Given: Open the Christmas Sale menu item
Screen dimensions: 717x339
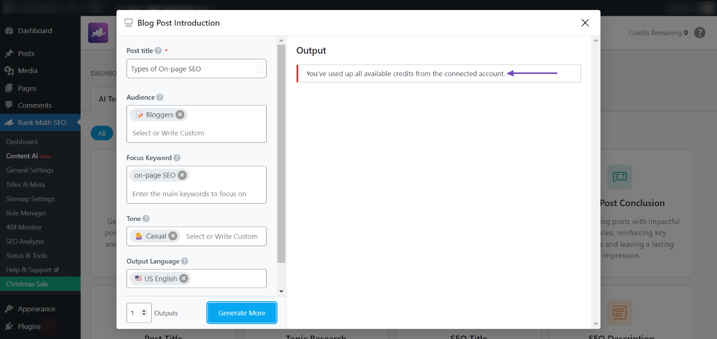Looking at the screenshot, I should pos(40,284).
